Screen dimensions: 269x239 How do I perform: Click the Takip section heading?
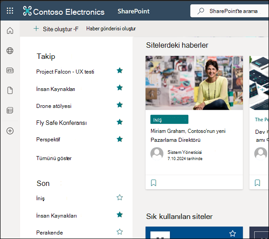click(x=46, y=56)
